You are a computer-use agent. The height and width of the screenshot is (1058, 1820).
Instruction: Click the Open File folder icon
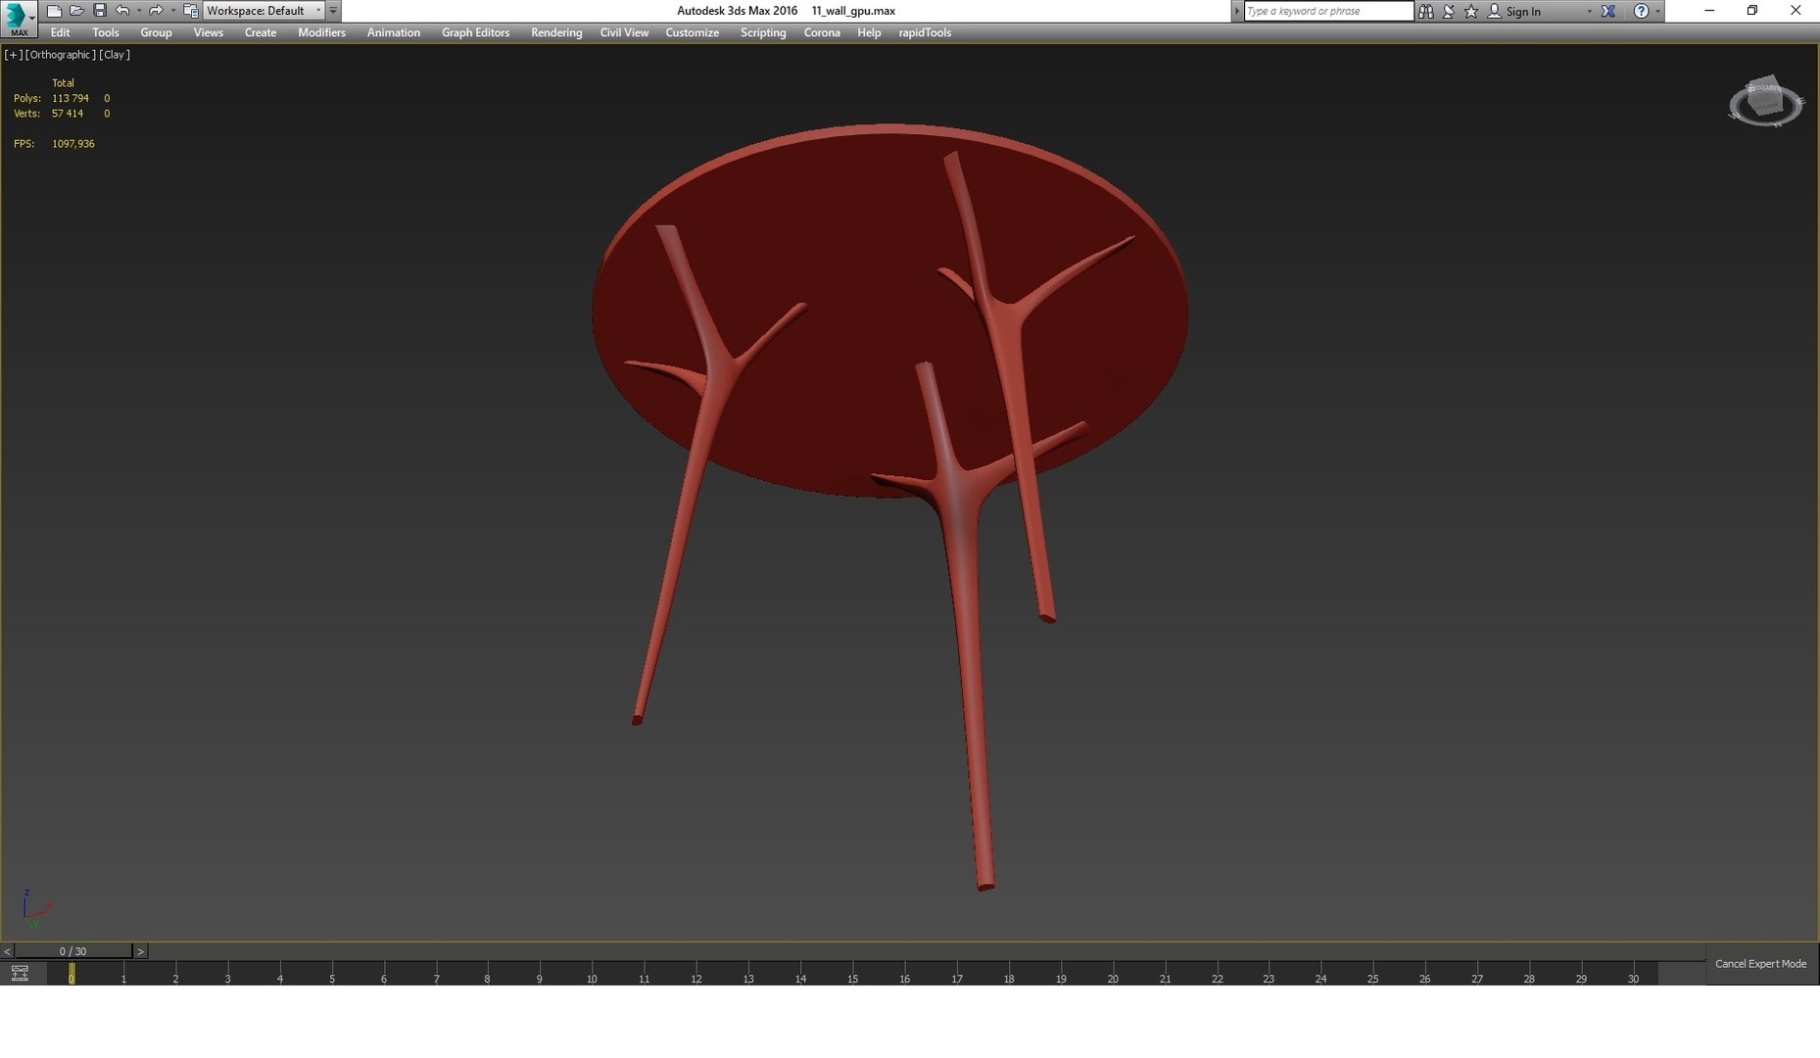76,11
